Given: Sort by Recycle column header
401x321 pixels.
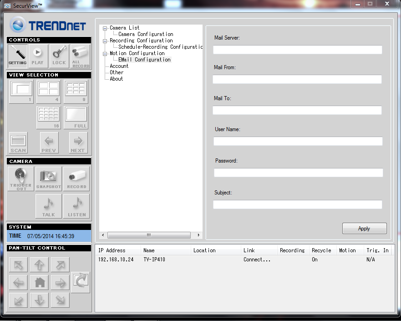Looking at the screenshot, I should coord(323,250).
